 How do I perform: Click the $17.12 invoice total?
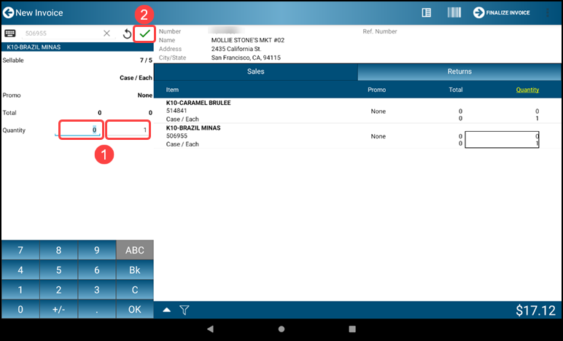coord(535,310)
